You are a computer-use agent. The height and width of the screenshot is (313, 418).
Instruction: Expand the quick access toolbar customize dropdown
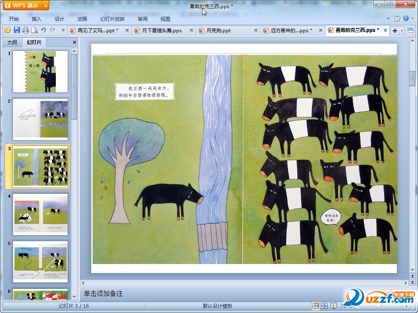click(x=63, y=30)
